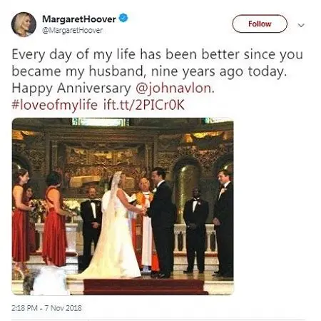The width and height of the screenshot is (321, 321).
Task: Click the tweet text starting with 'Every day of my life'
Action: coord(157,80)
